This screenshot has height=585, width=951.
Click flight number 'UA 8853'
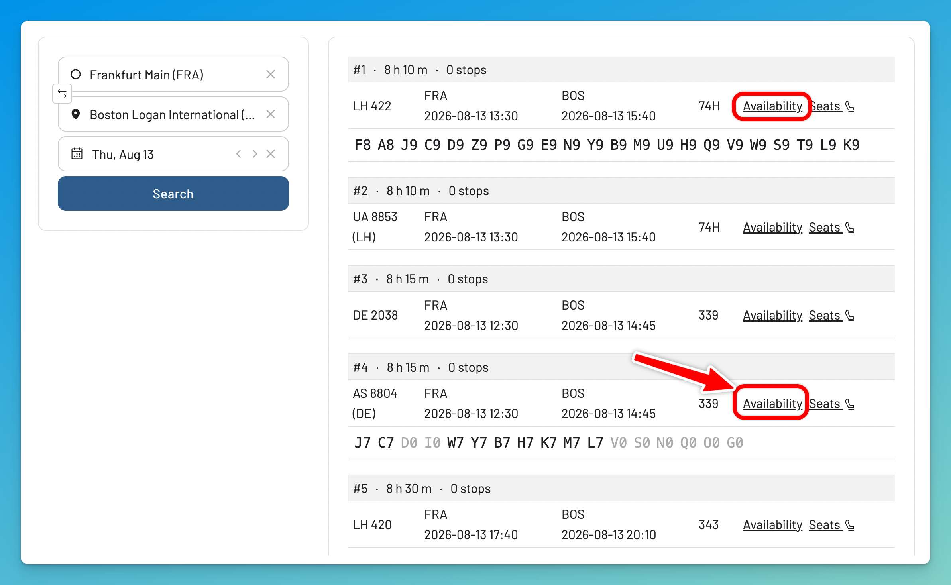pyautogui.click(x=375, y=217)
